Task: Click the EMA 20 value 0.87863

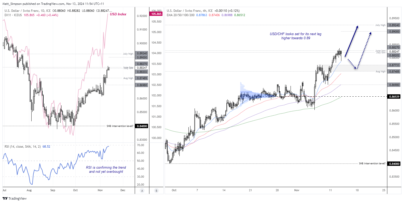Action: click(x=201, y=15)
